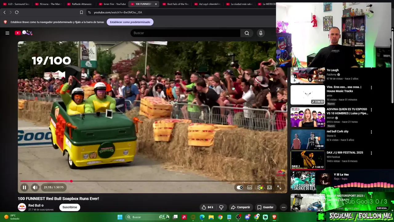The width and height of the screenshot is (394, 222).
Task: Pause the video playback
Action: [24, 187]
